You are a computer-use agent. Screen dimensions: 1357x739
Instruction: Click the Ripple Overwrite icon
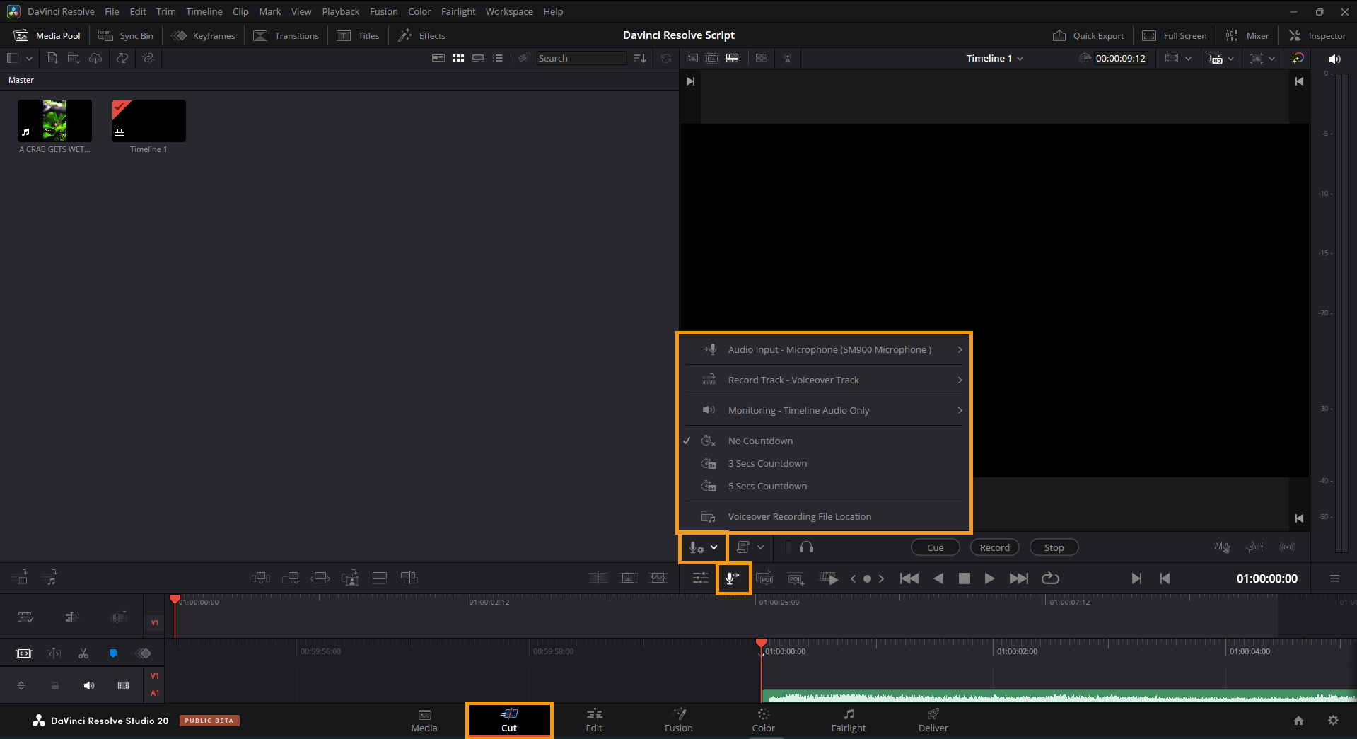(320, 578)
